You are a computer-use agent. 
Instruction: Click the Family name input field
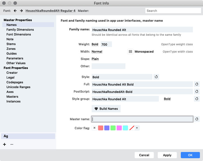click(x=142, y=30)
